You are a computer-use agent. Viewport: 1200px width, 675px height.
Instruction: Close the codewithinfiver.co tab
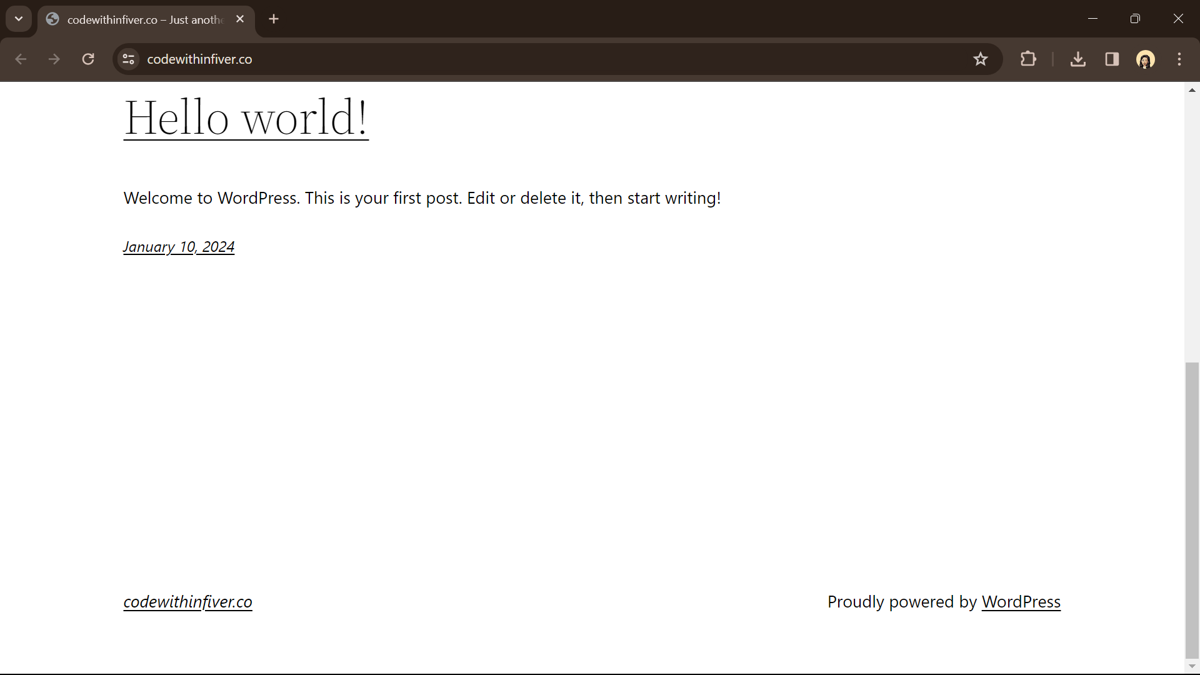[x=240, y=19]
